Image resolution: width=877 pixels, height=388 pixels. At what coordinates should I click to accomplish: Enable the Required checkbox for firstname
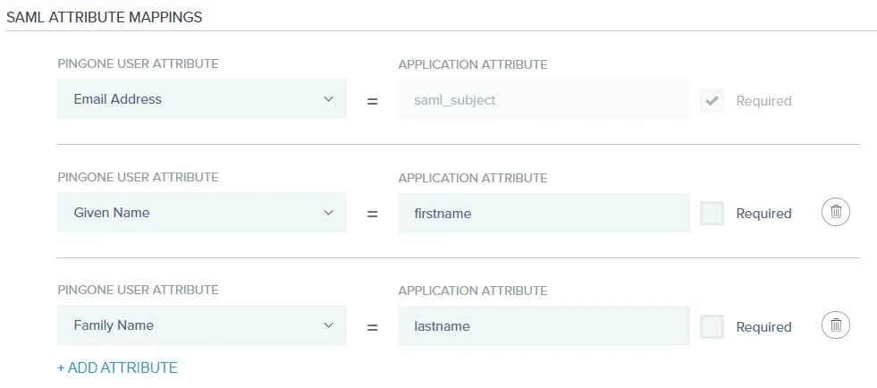coord(712,213)
